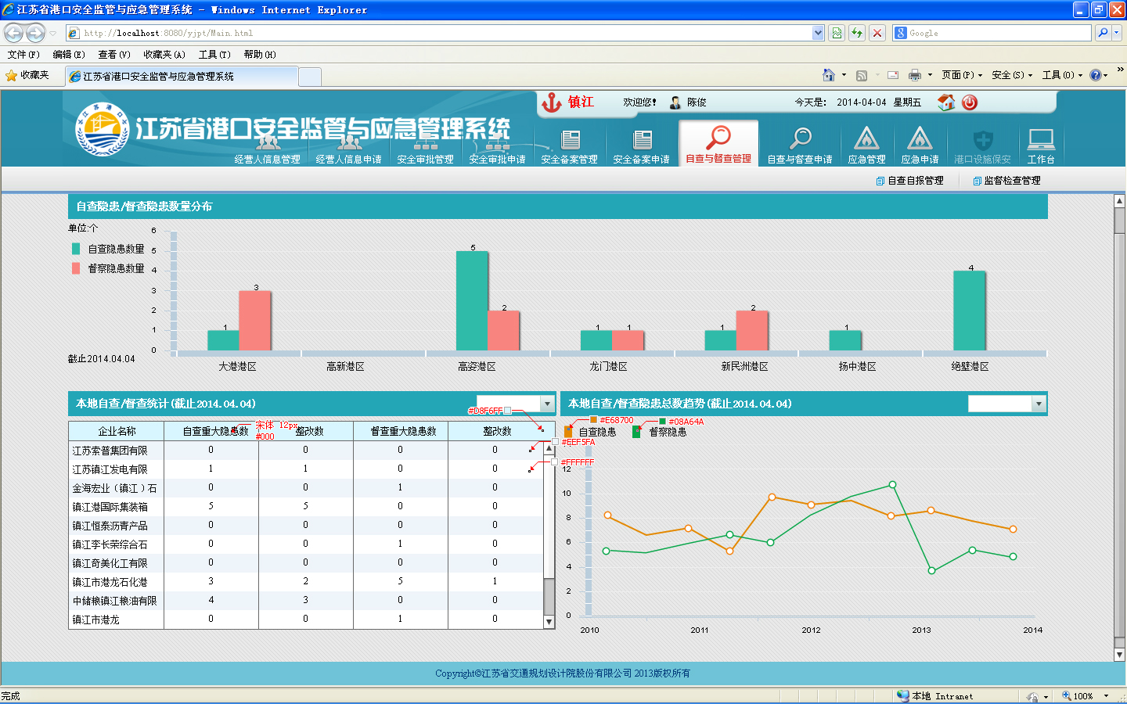Expand dropdown in 隐患总数趋势 panel header
Image resolution: width=1127 pixels, height=704 pixels.
1039,404
